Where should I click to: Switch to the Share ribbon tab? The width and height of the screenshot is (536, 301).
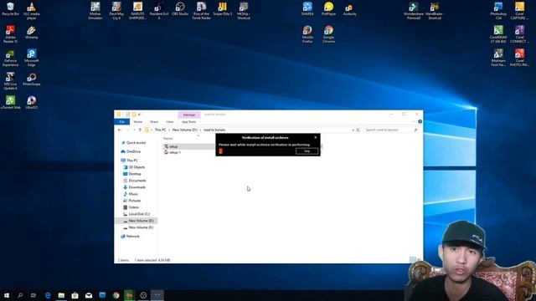[x=154, y=122]
